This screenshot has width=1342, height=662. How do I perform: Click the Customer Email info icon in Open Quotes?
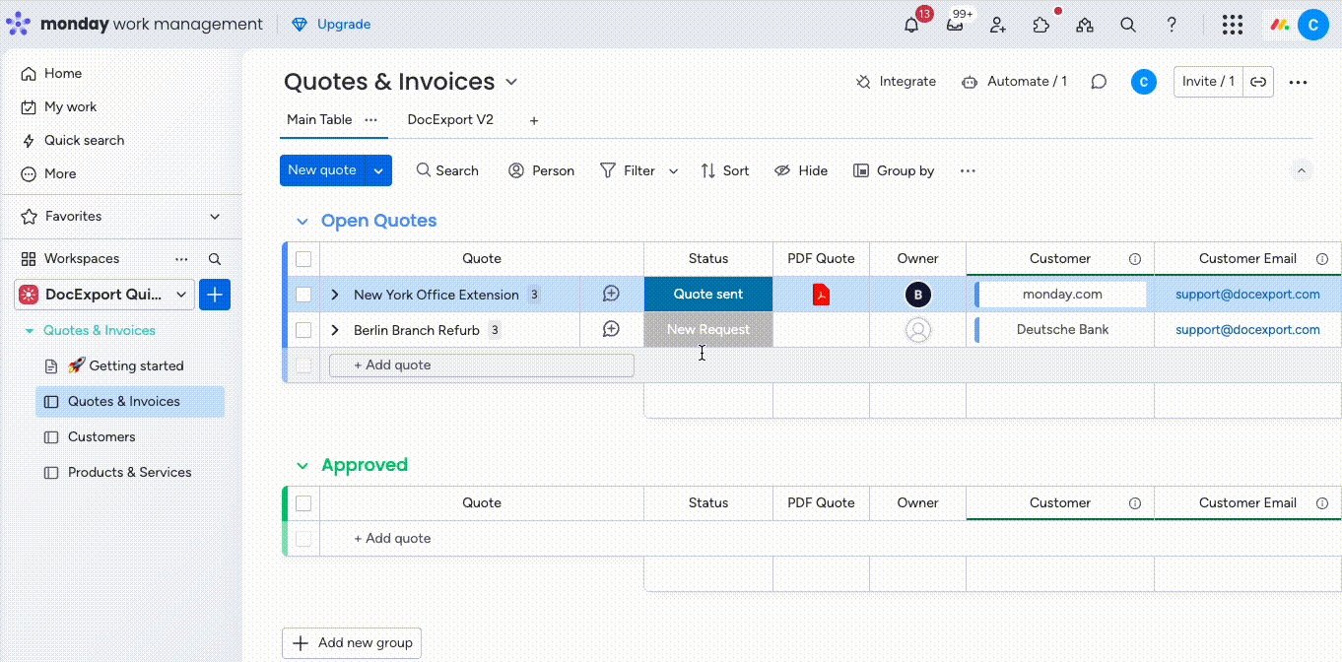pyautogui.click(x=1321, y=259)
